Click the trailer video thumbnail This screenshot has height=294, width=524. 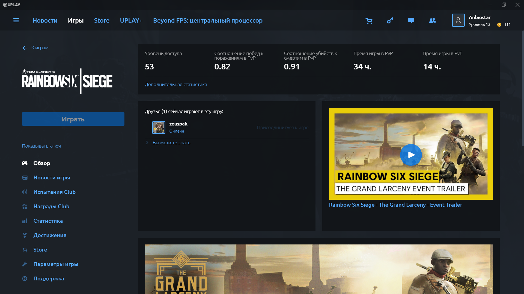point(411,154)
